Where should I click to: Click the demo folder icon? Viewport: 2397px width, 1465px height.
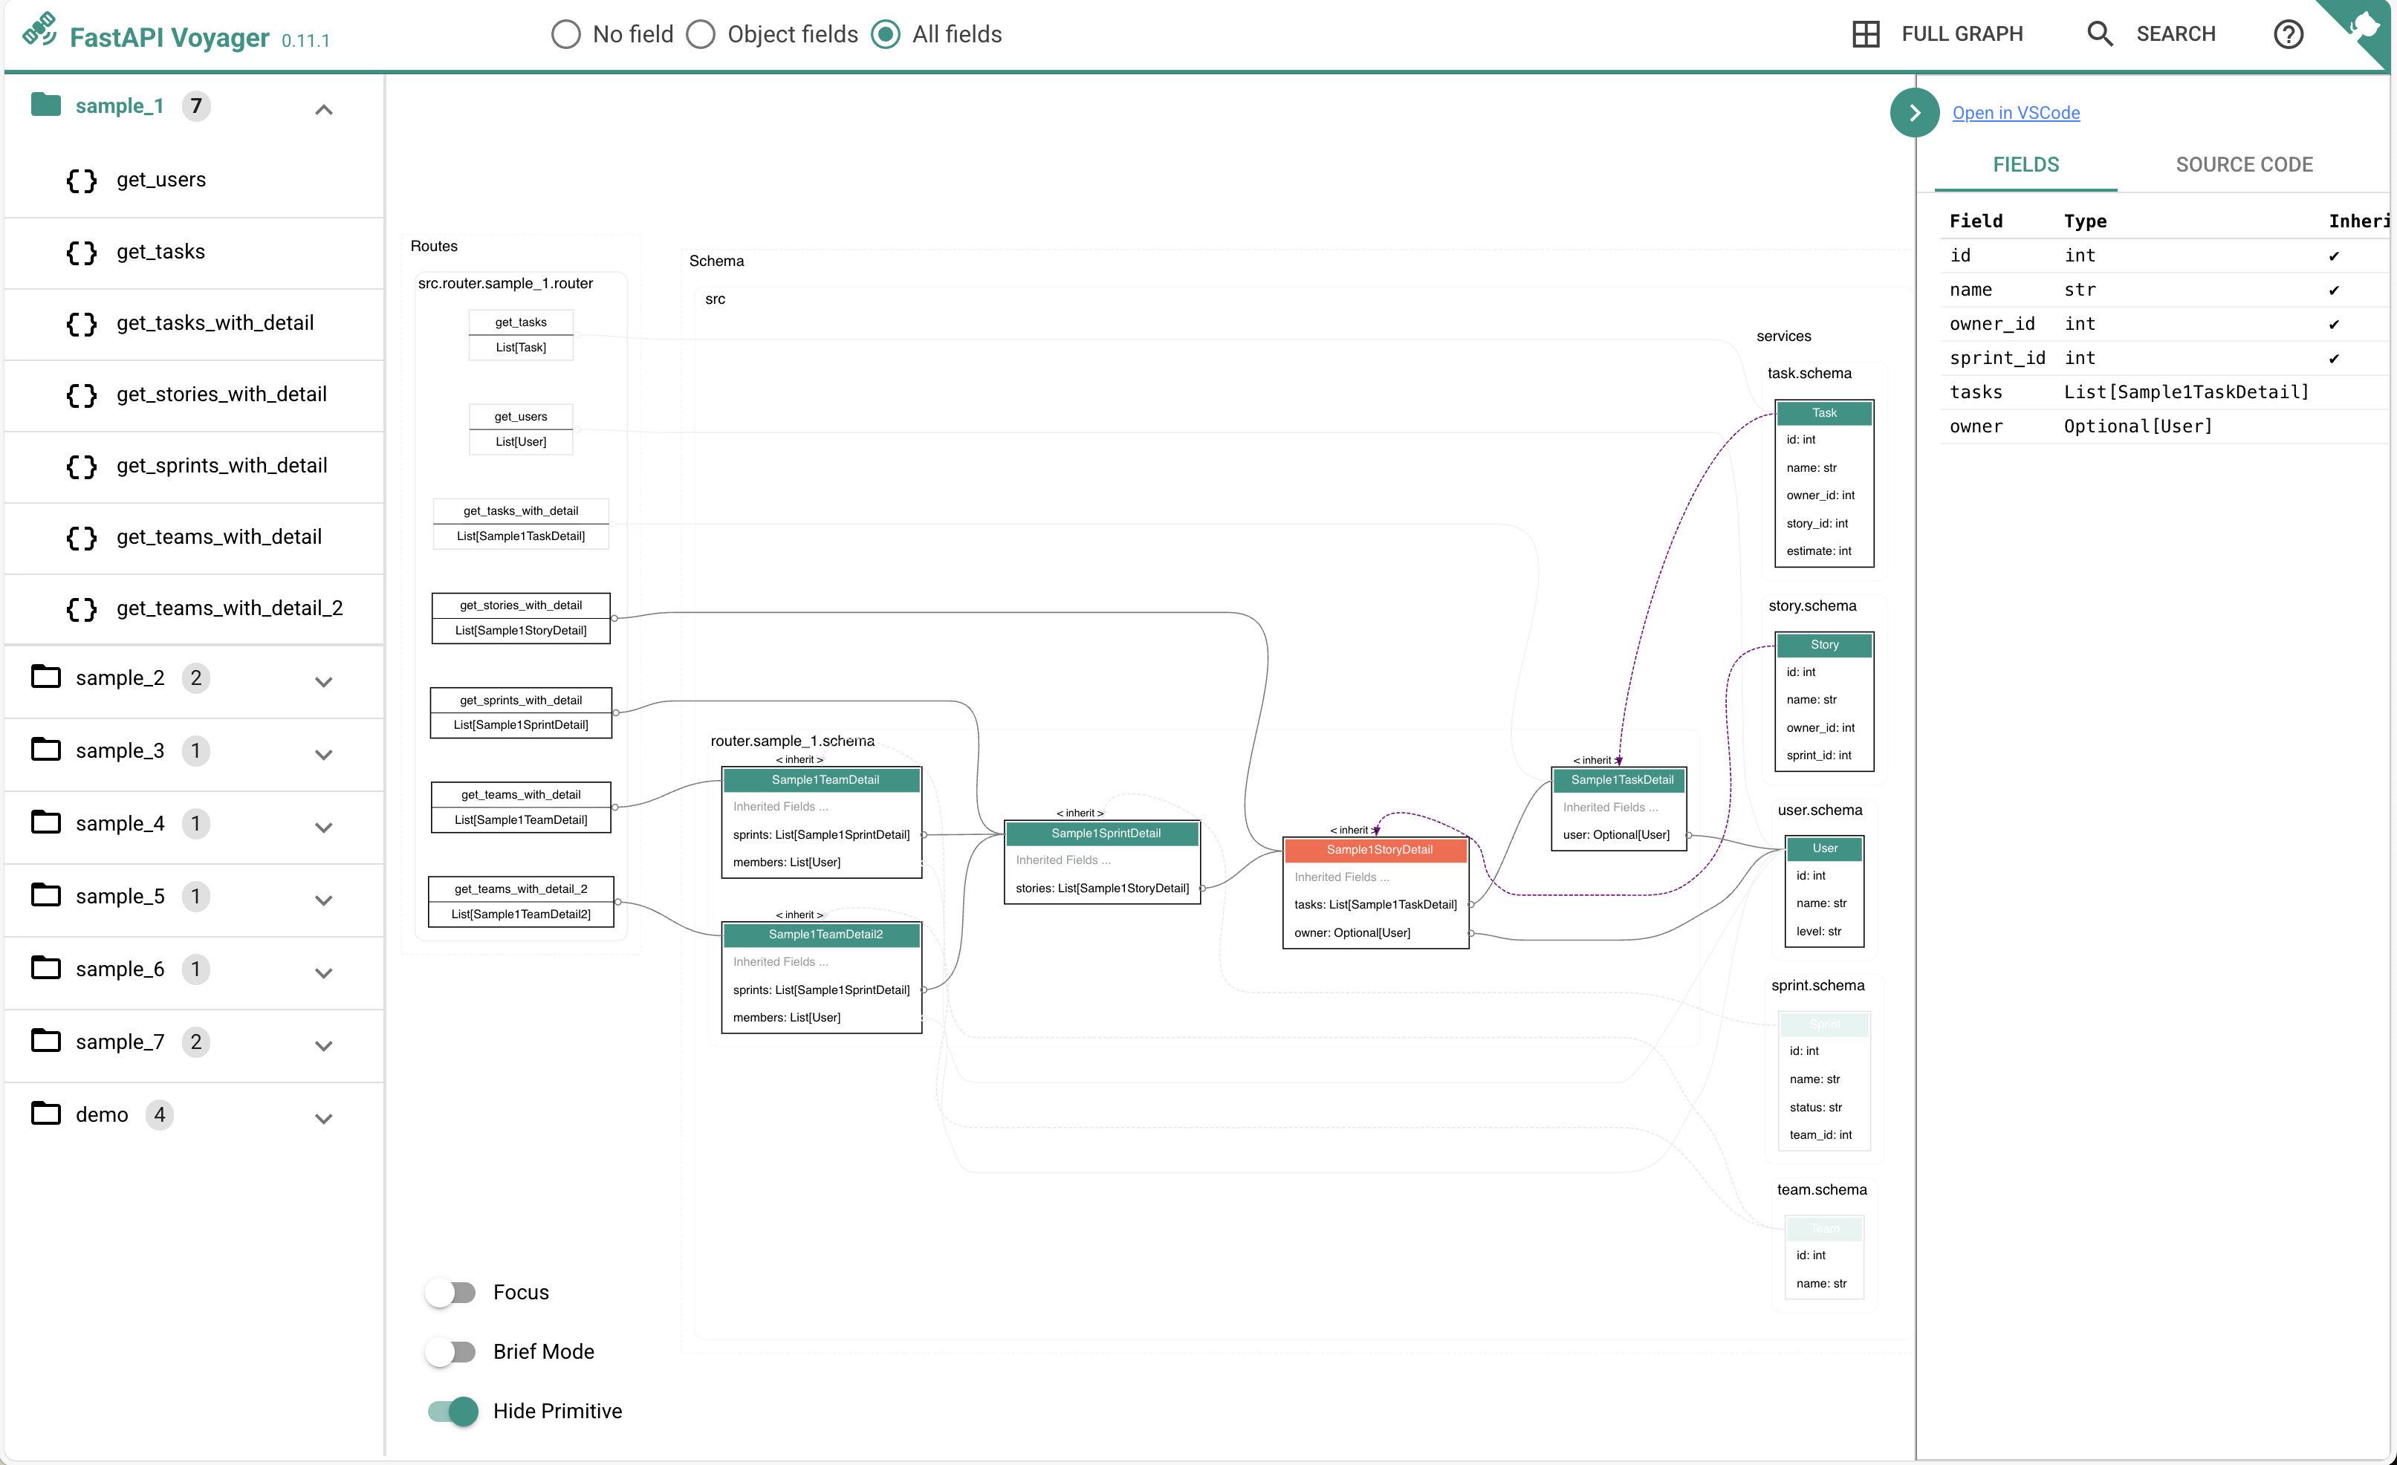coord(46,1114)
